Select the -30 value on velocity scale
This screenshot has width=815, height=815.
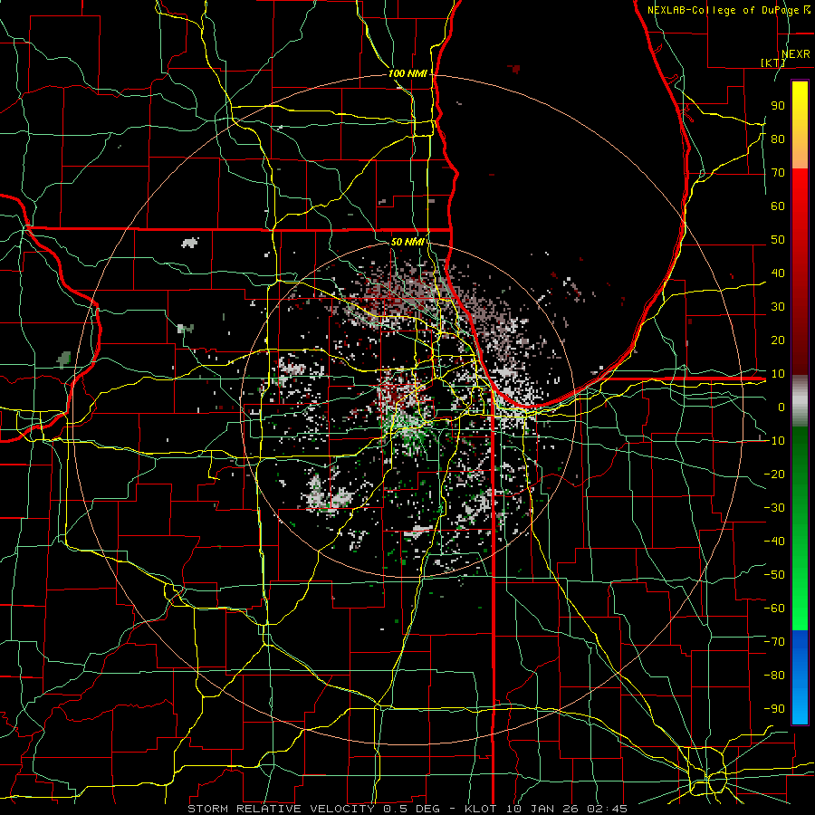point(774,507)
